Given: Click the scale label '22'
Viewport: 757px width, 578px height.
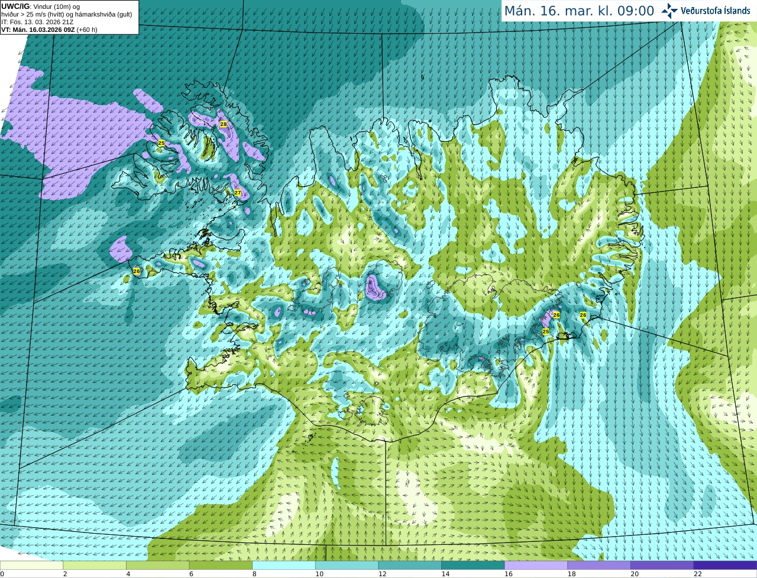Looking at the screenshot, I should tap(698, 573).
